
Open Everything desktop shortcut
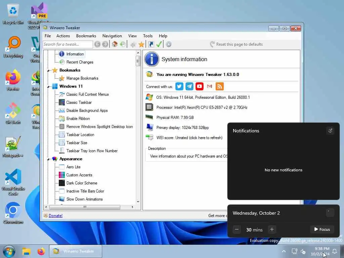13,47
